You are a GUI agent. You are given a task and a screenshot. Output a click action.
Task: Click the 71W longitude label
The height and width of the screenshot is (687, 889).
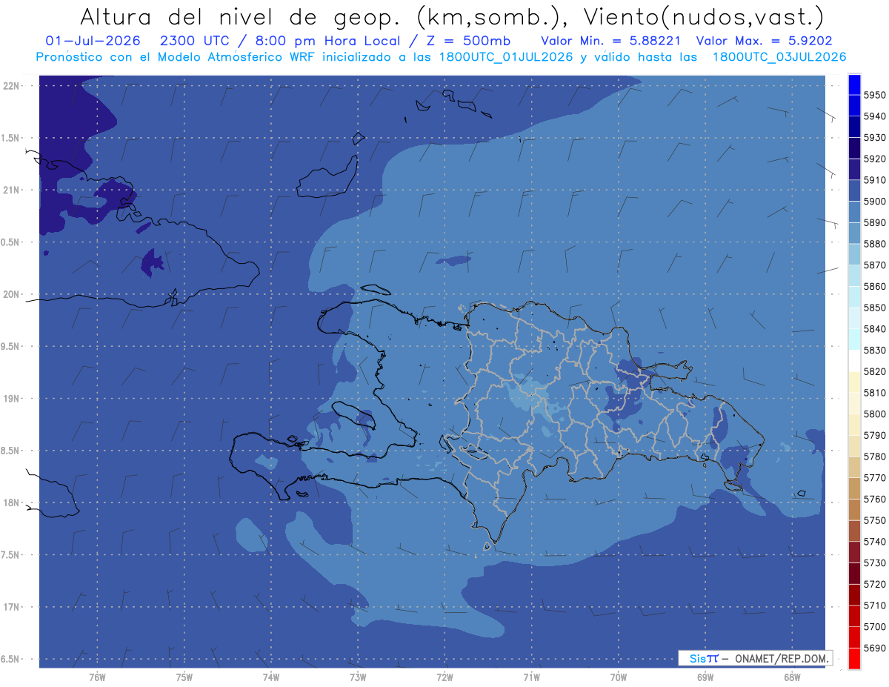(x=531, y=677)
